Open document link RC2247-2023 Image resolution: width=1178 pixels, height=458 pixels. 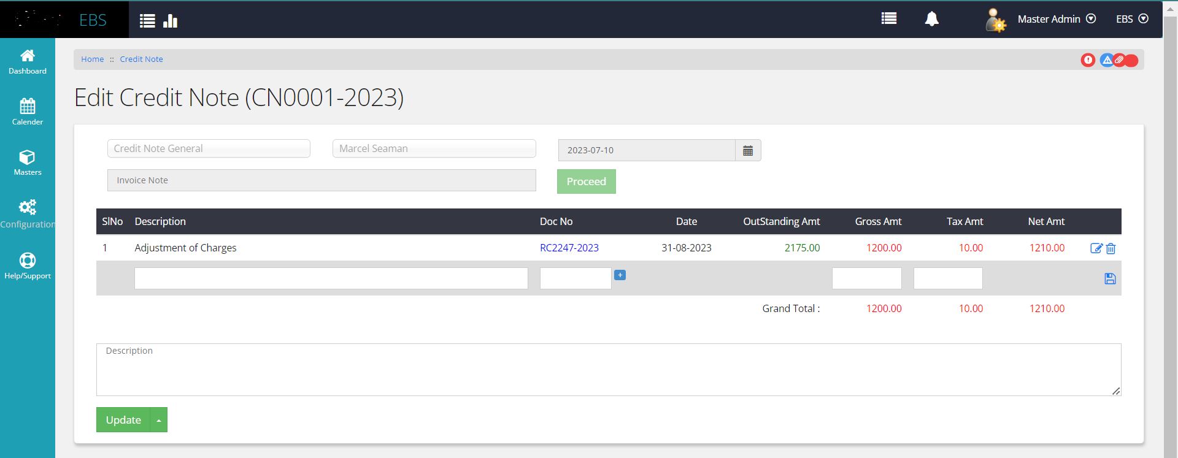[x=569, y=248]
